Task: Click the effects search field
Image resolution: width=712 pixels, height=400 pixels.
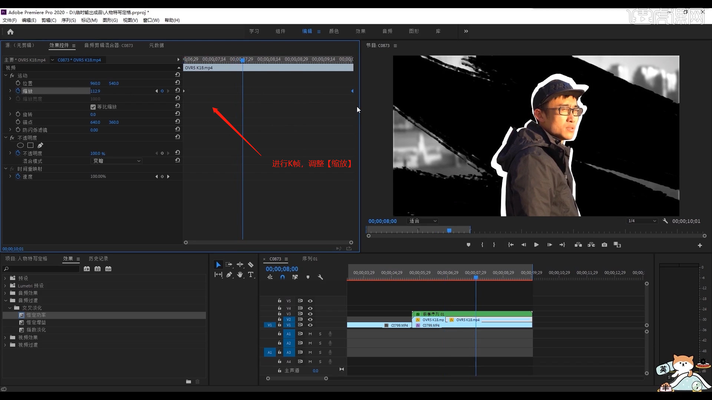Action: tap(41, 269)
